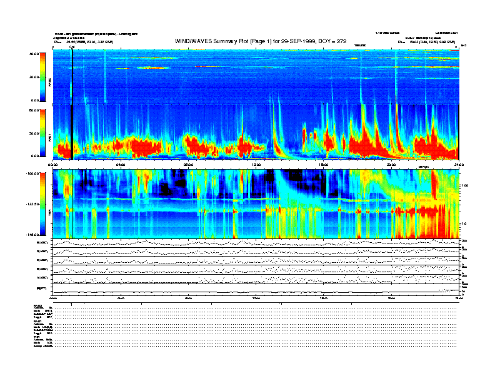Click the RAD2 color scale bar
Screen dimensions: 495x383
click(x=42, y=77)
